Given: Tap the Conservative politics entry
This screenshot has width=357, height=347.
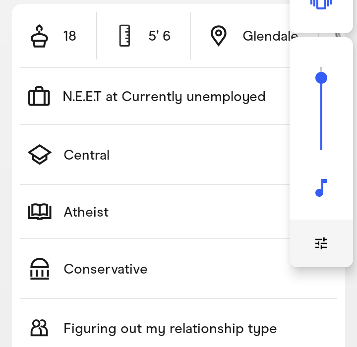Looking at the screenshot, I should coord(106,269).
